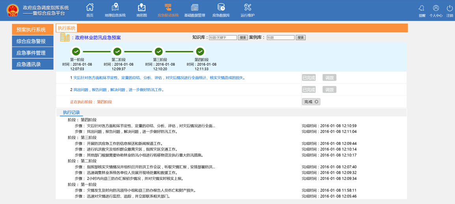Open 个人中心 user profile

436,9
